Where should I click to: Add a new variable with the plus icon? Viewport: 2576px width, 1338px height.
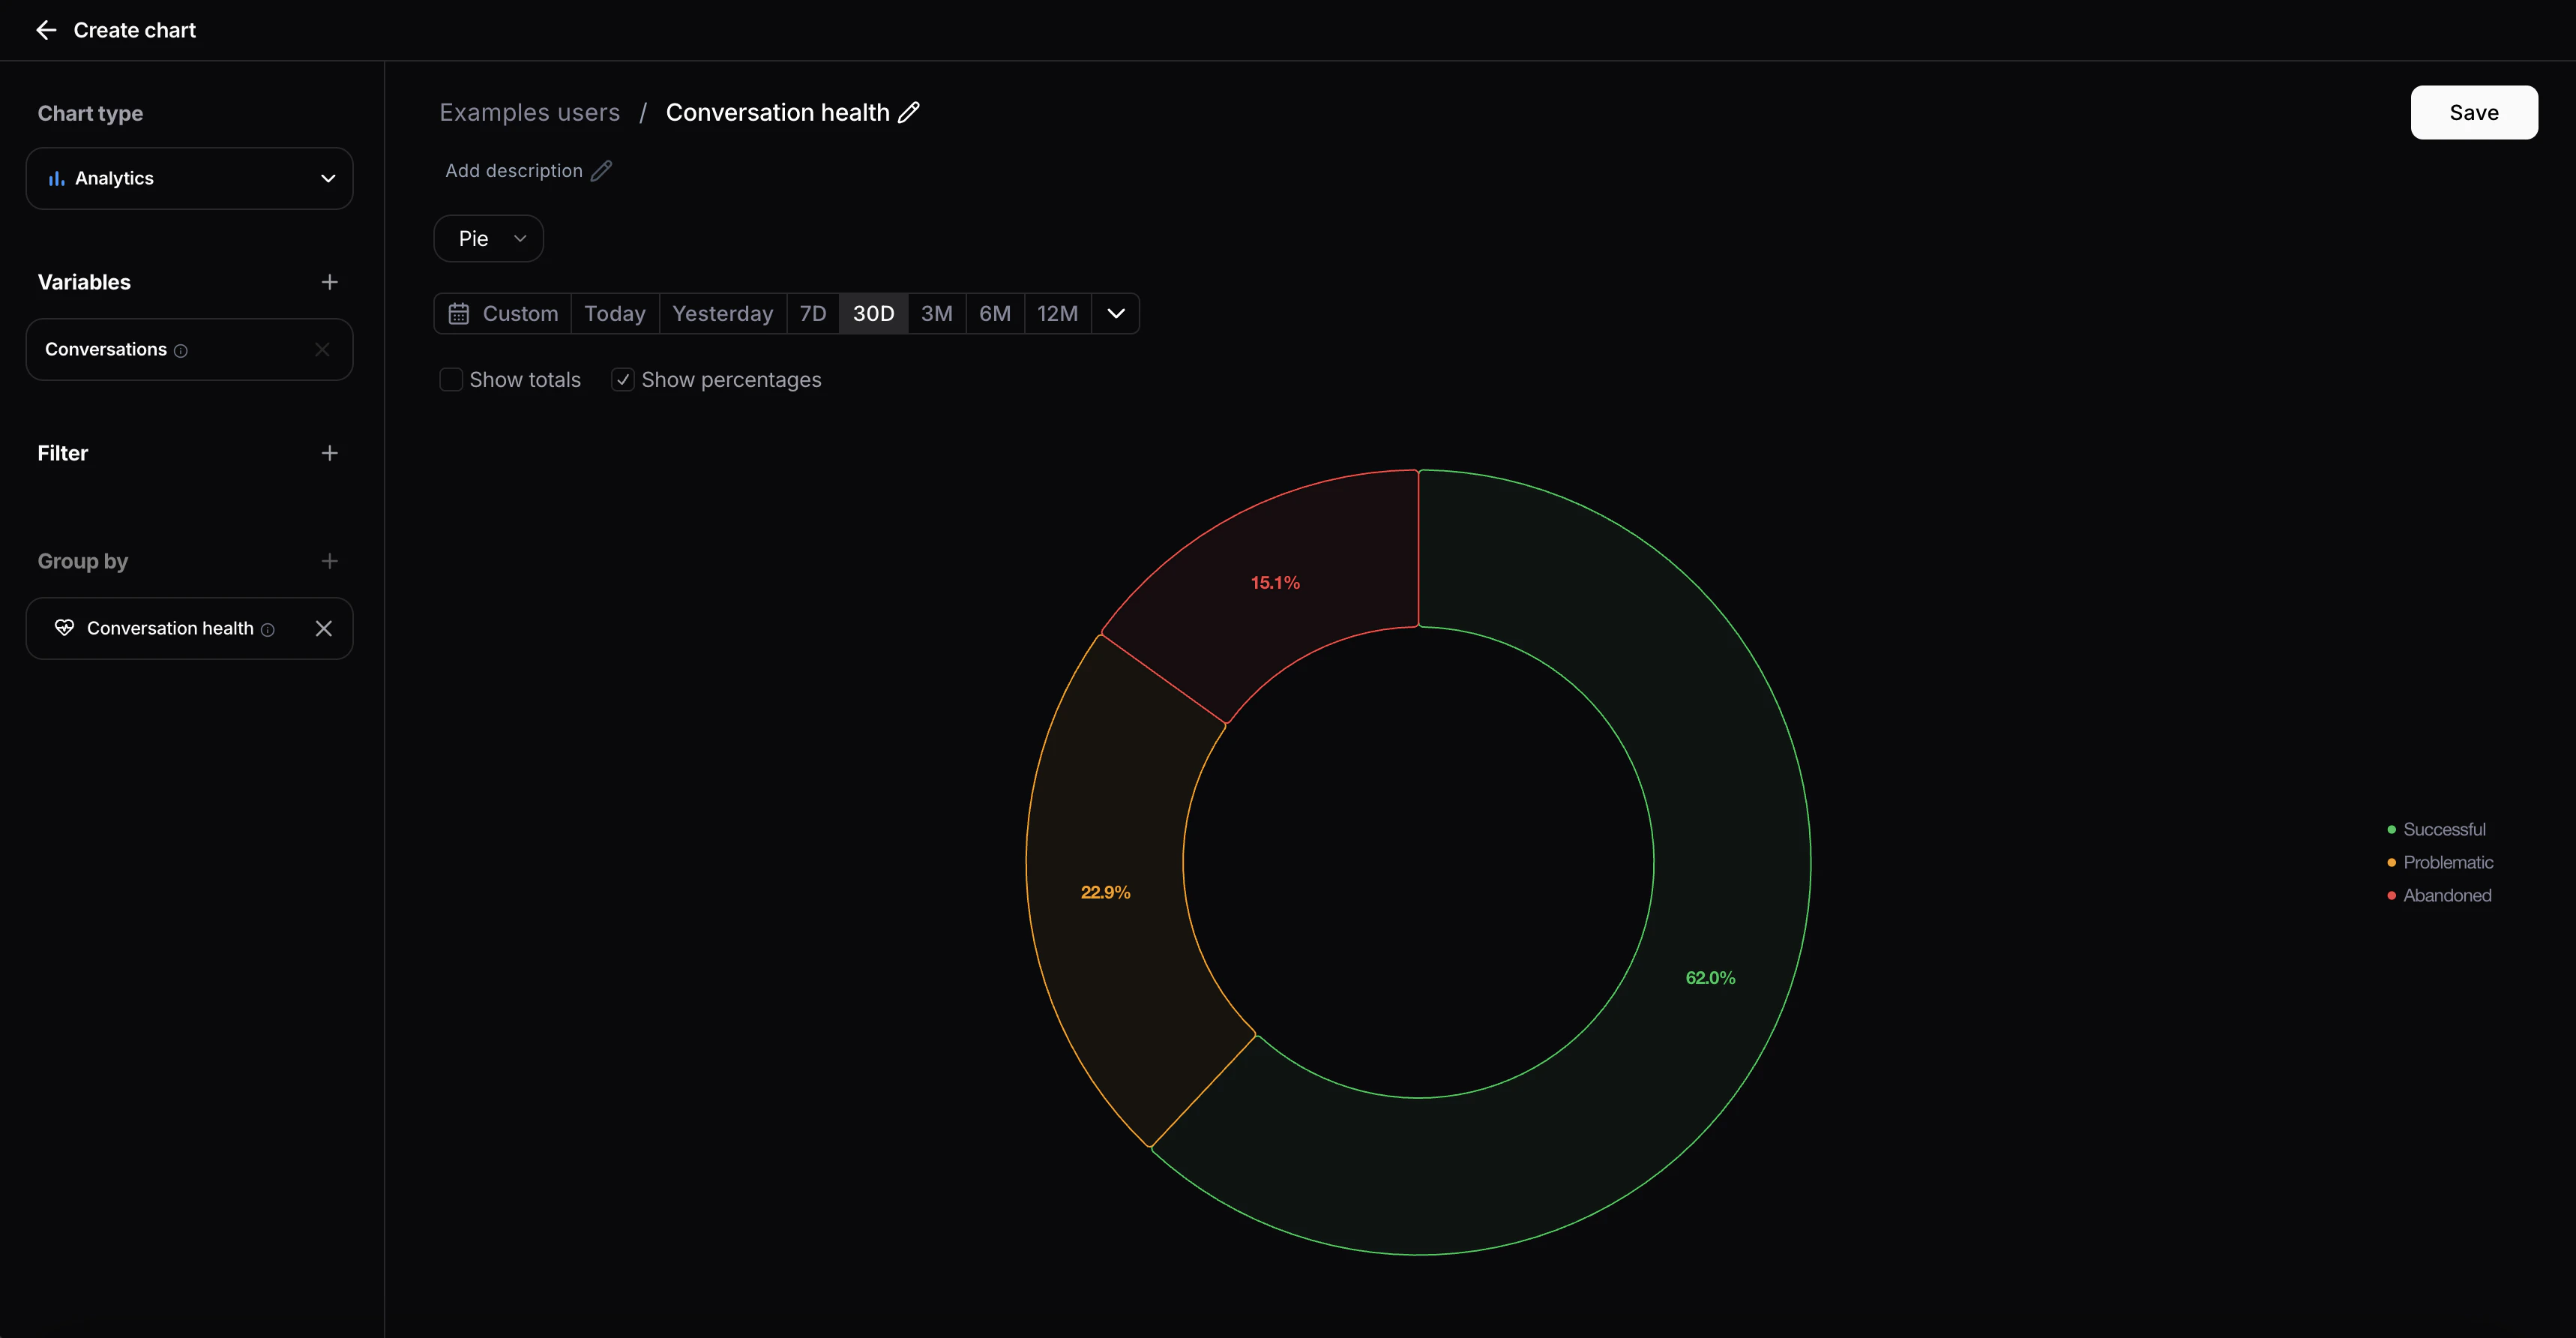point(330,281)
